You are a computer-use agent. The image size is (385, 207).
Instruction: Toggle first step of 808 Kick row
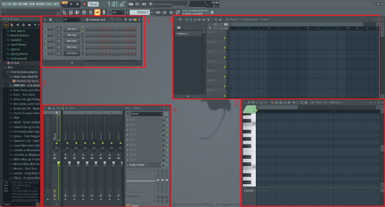[x=87, y=29]
